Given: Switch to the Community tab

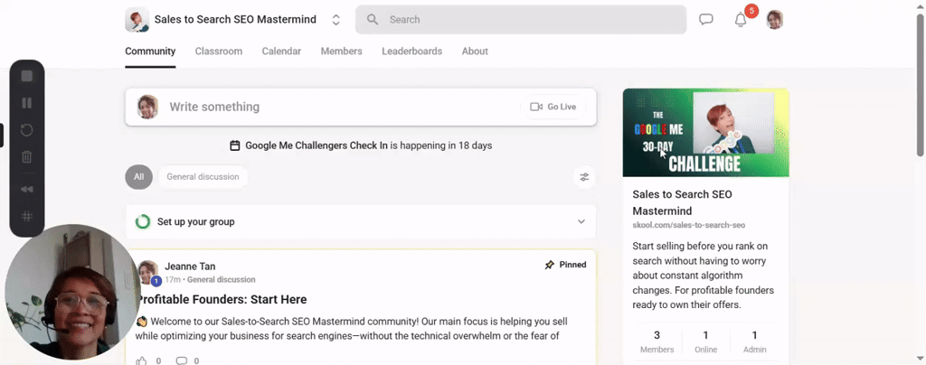Looking at the screenshot, I should (x=150, y=51).
